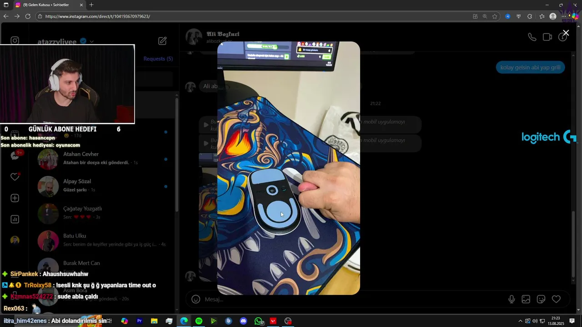Screen dimensions: 582x327
Task: Open the Requests (5) tab
Action: [x=158, y=59]
